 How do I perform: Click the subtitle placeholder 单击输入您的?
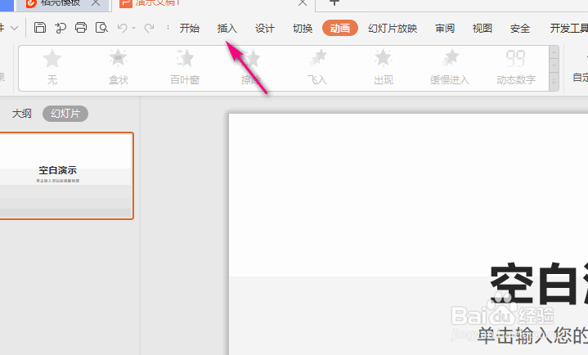(x=532, y=335)
